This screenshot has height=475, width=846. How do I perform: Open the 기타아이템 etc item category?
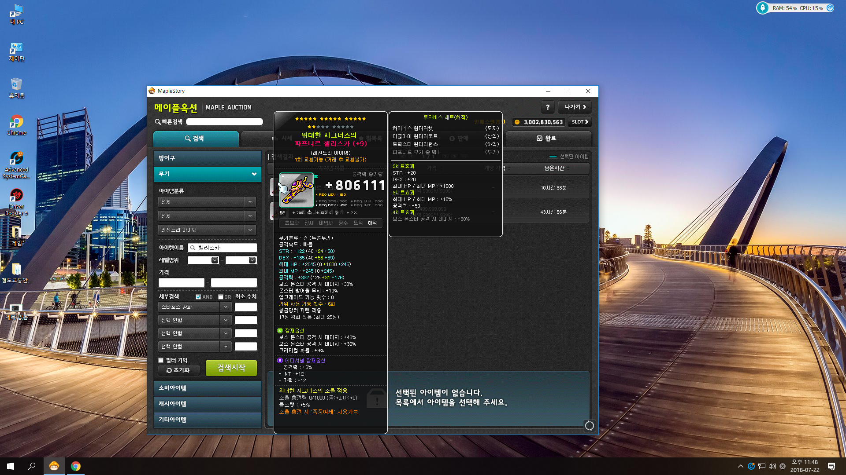(207, 420)
